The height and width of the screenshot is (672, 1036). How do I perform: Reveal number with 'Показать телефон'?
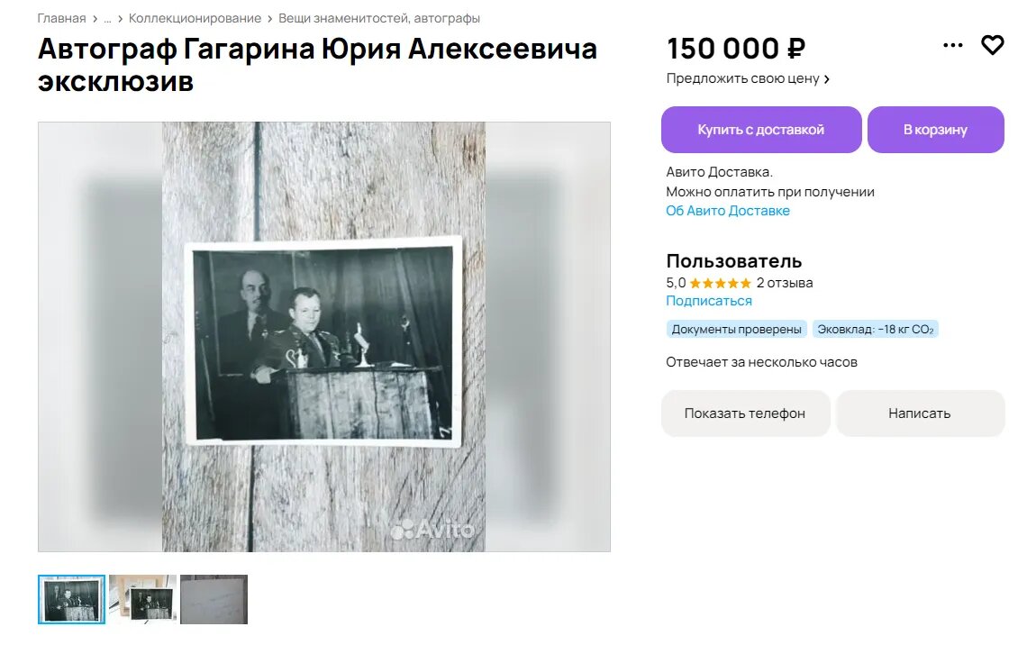point(745,413)
